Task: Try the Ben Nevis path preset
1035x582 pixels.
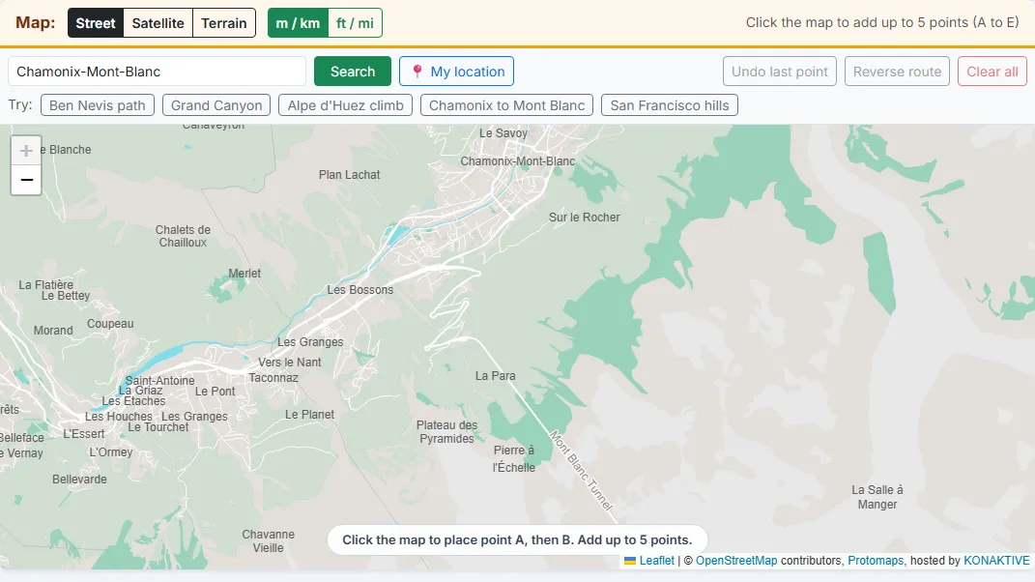Action: [x=97, y=105]
